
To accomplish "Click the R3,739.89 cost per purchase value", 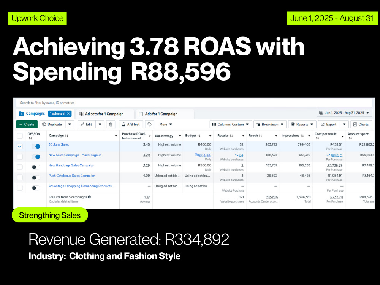I will pos(335,165).
